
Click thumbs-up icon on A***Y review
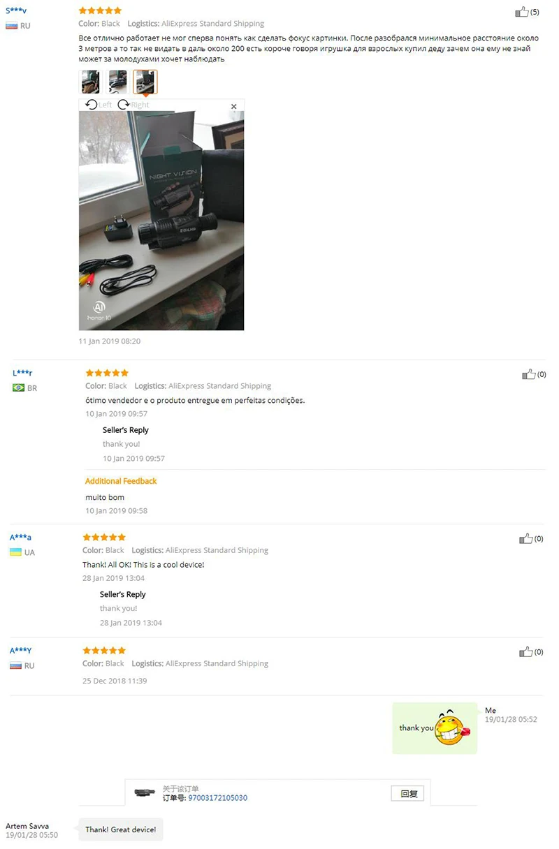point(526,651)
